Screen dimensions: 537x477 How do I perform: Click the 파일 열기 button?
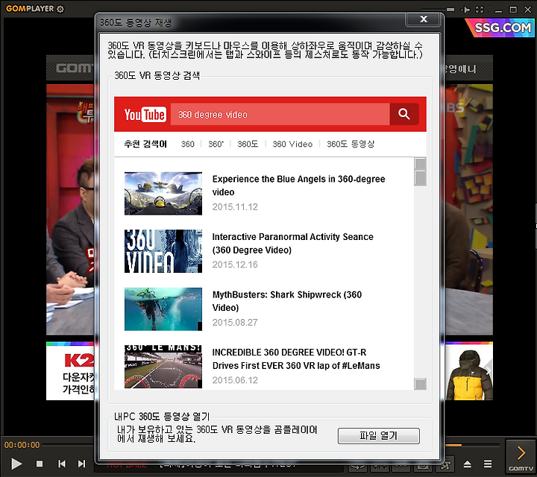click(x=378, y=435)
